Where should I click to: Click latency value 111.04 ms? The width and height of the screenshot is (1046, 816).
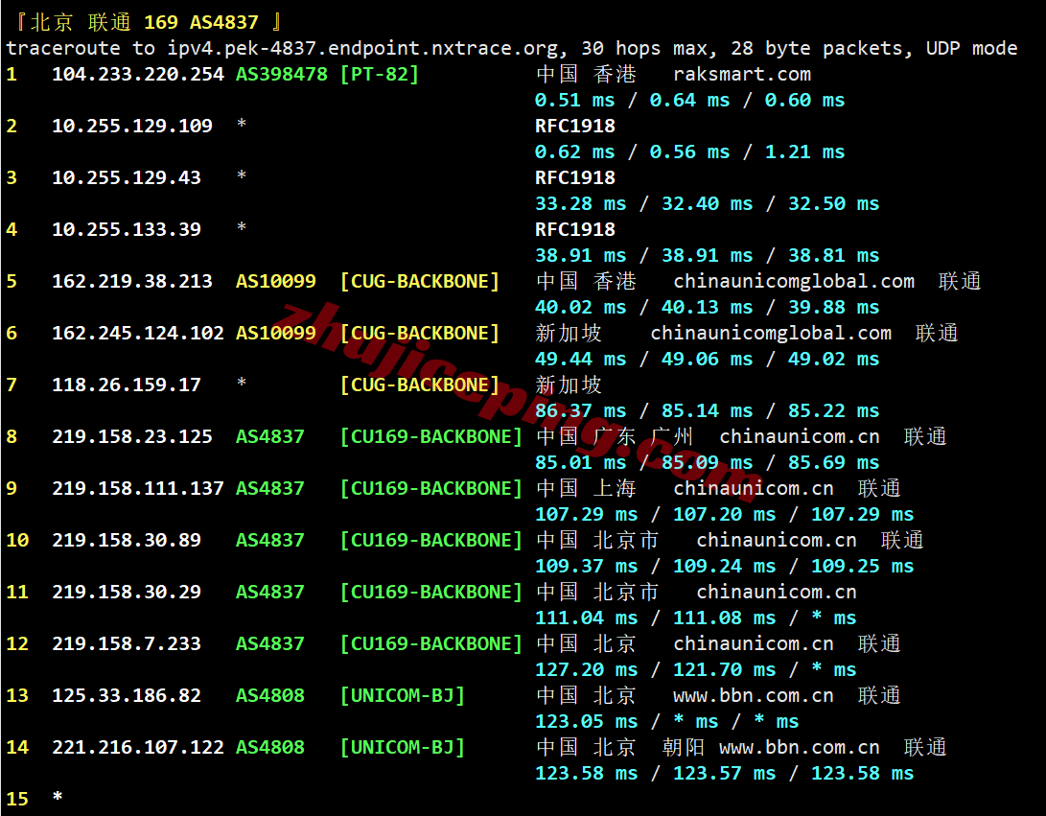587,618
